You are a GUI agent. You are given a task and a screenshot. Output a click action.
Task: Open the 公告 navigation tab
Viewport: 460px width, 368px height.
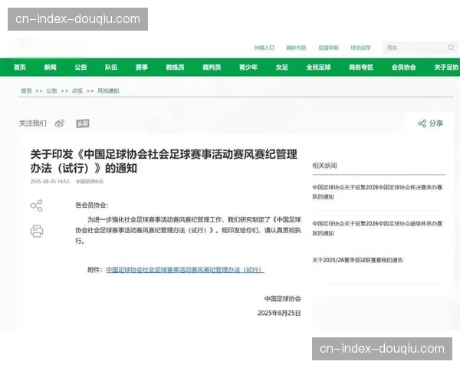coord(80,67)
